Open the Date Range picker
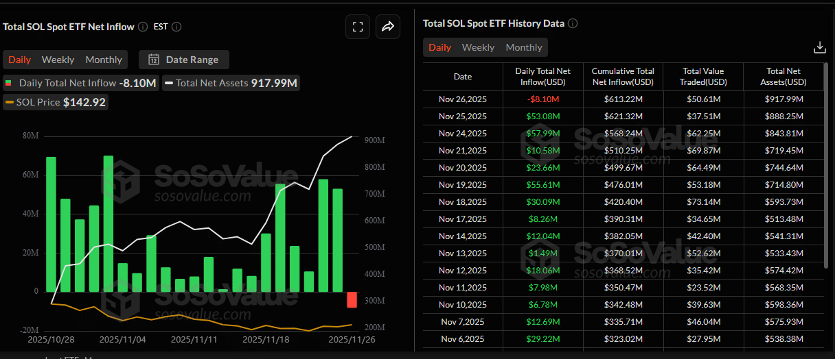The image size is (835, 359). click(x=184, y=60)
